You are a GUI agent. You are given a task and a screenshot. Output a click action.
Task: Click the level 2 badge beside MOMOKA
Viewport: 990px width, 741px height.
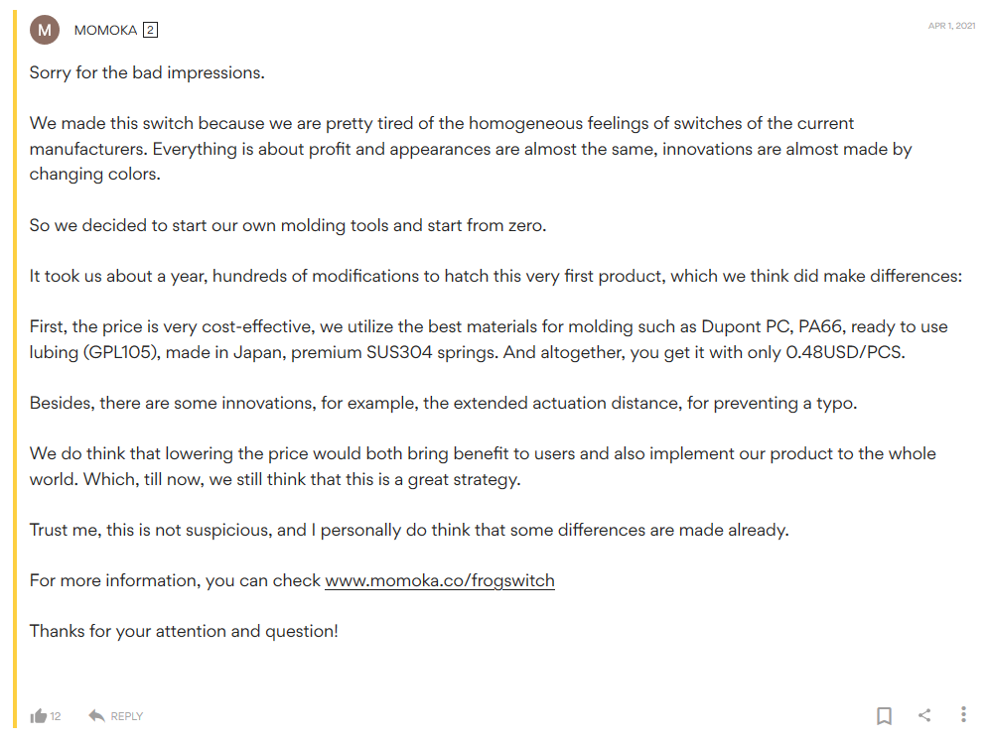(x=150, y=31)
